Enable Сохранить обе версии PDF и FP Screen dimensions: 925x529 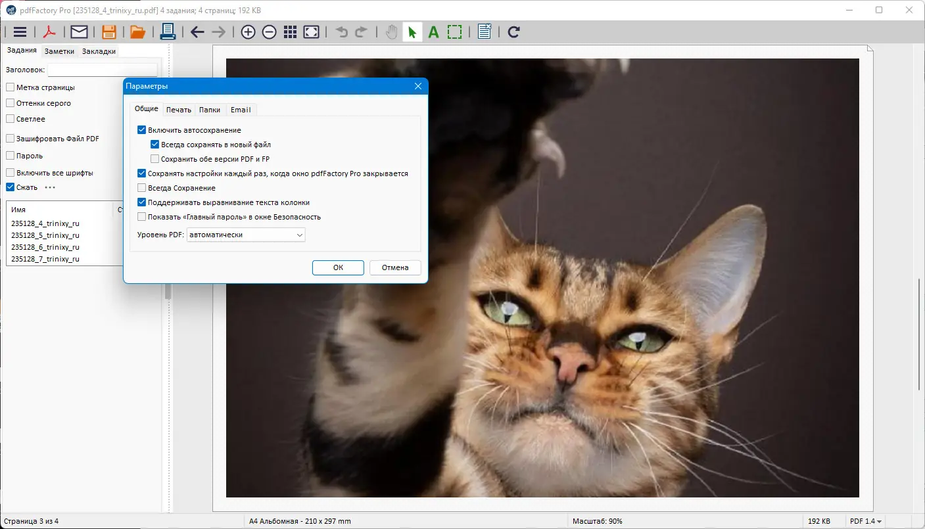(x=154, y=159)
